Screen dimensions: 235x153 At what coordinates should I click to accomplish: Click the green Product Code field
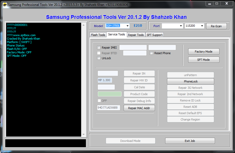(109, 94)
